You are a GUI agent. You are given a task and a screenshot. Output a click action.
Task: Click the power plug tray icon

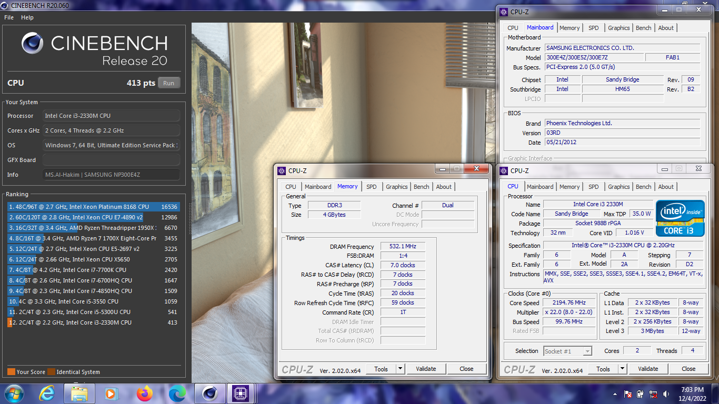[x=640, y=394]
